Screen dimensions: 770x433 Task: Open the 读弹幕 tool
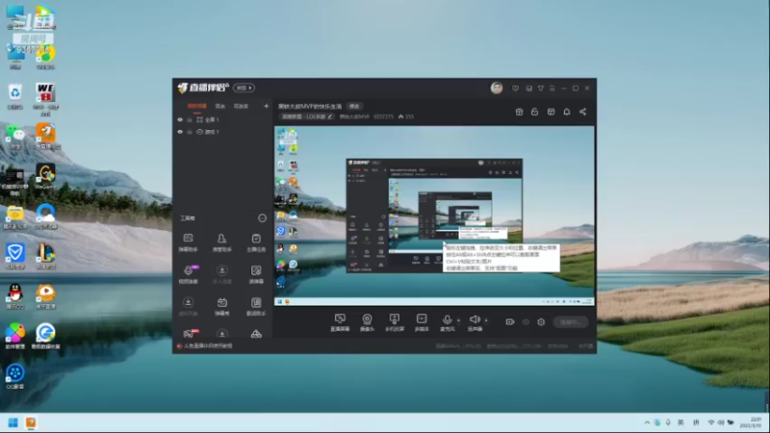256,274
